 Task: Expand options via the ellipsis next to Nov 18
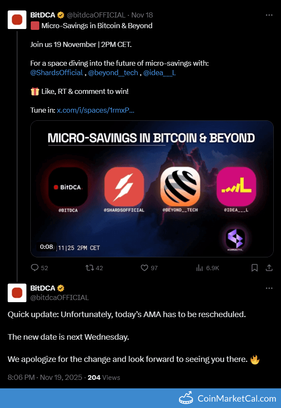pos(269,15)
